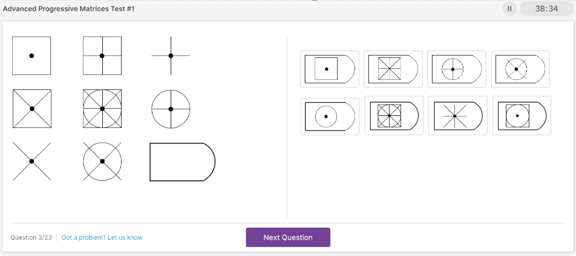Select answer with eight-ray star lines only
This screenshot has height=256, width=576.
tap(457, 115)
